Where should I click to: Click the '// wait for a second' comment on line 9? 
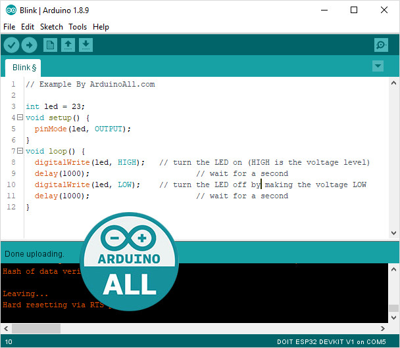(x=242, y=173)
